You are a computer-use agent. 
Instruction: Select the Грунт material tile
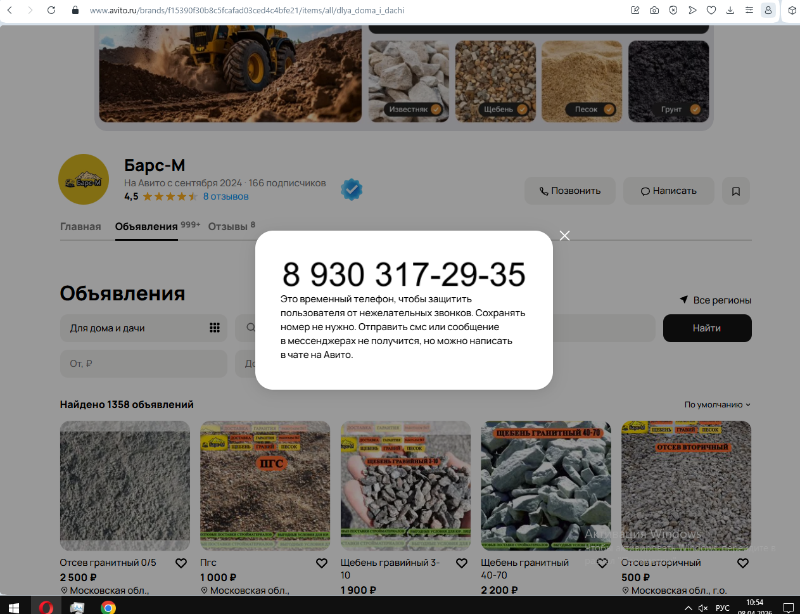(x=669, y=81)
